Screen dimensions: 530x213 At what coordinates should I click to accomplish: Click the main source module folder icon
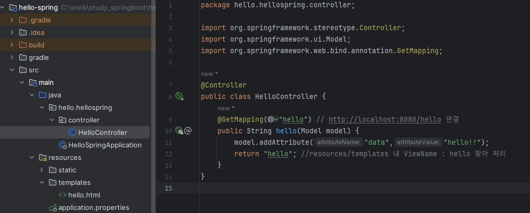coord(33,82)
